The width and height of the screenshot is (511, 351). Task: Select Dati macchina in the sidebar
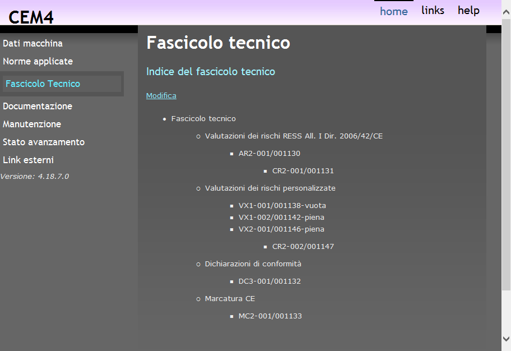(32, 43)
